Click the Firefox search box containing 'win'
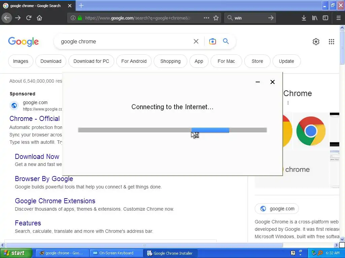The height and width of the screenshot is (258, 345). (250, 18)
